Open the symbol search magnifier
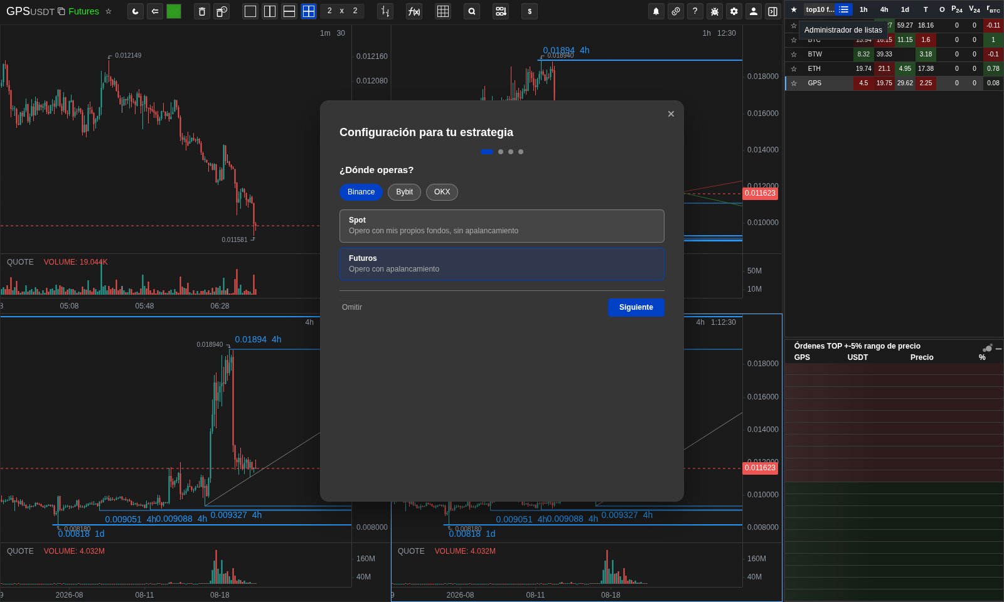Screen dimensions: 1004x602 click(472, 11)
